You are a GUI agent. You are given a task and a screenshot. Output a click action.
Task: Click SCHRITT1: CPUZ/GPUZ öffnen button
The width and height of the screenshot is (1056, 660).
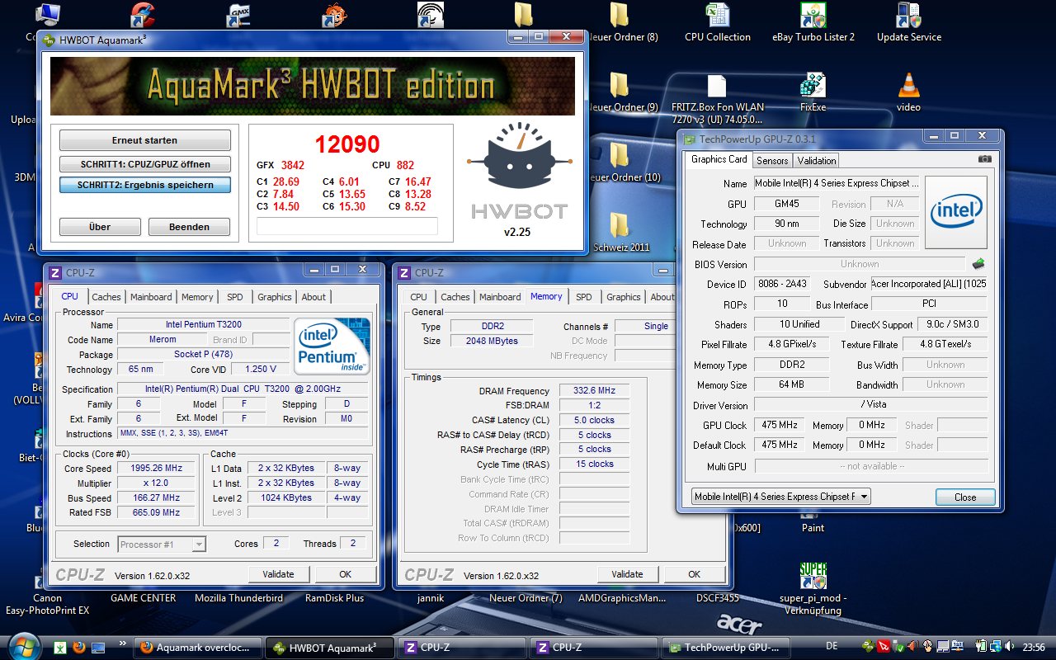point(145,164)
